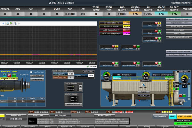Stop the Drum motor with O button
This screenshot has height=128, width=192.
point(156,31)
